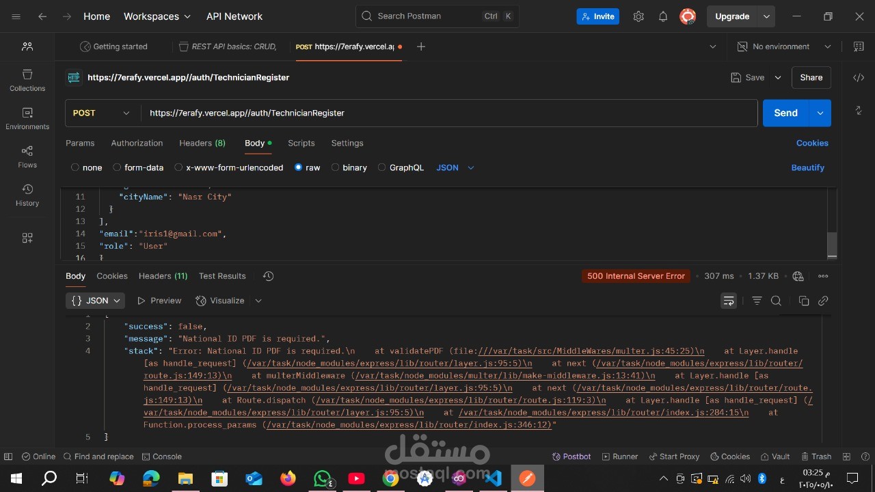Switch to the Params tab
This screenshot has width=875, height=492.
point(80,143)
